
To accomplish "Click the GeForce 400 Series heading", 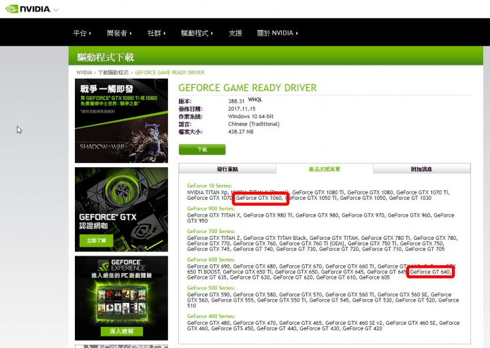I will coord(210,316).
